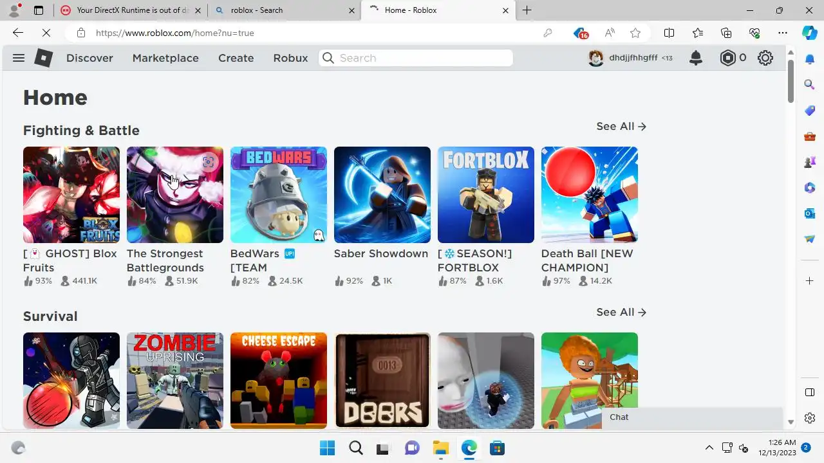Open Edge sidebar settings gear
Image resolution: width=824 pixels, height=463 pixels.
click(x=810, y=418)
